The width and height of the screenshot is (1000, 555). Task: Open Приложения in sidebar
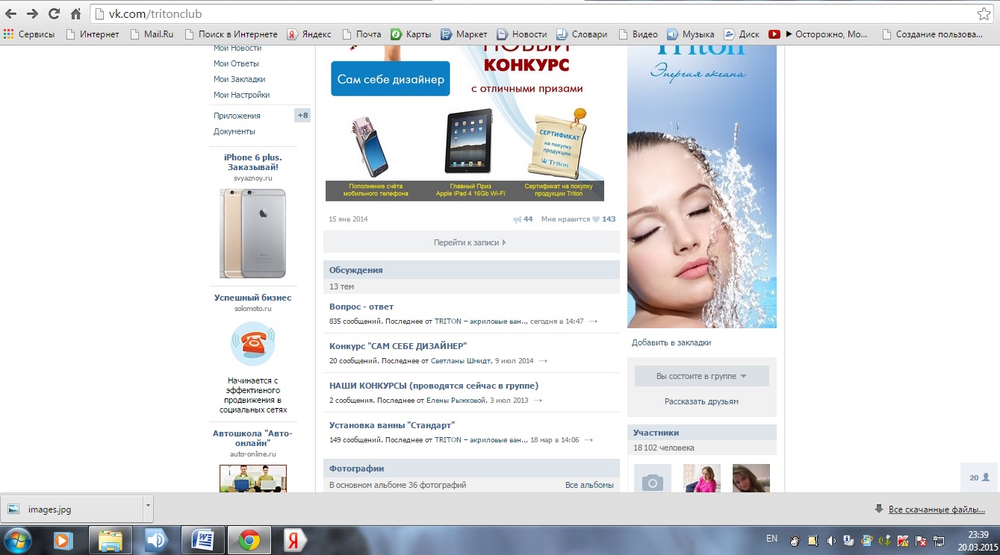237,116
